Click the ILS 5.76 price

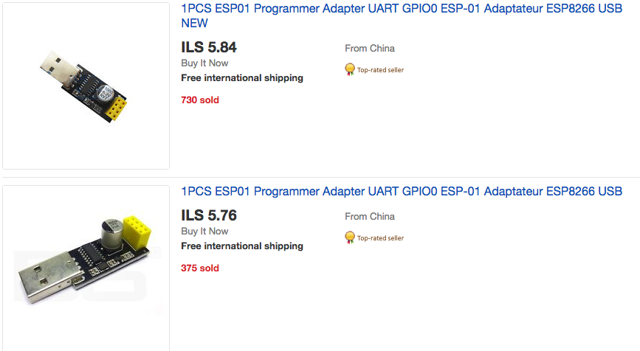click(209, 216)
